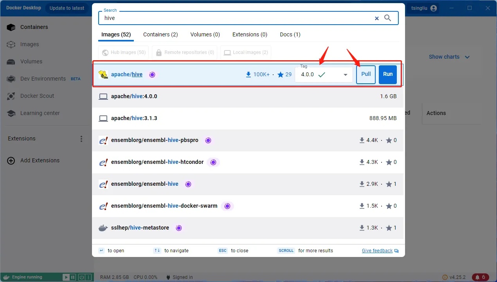The height and width of the screenshot is (282, 497).
Task: Click the 888.95 MB size of apache/hive:3.1.3
Action: pyautogui.click(x=383, y=118)
